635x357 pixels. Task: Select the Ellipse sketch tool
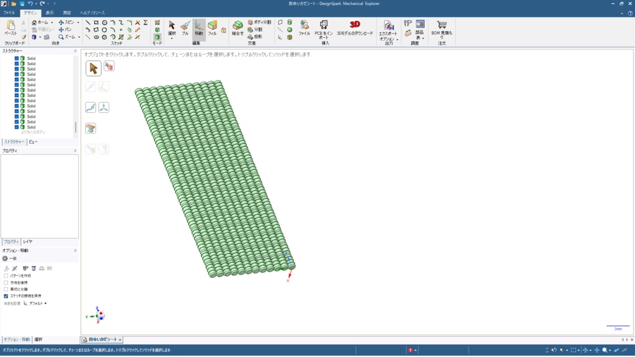(96, 37)
